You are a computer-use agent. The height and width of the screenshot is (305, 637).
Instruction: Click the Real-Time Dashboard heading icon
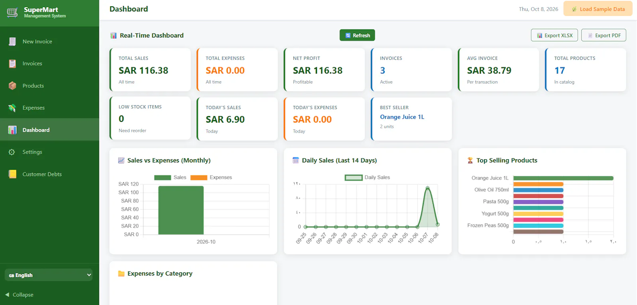point(113,35)
